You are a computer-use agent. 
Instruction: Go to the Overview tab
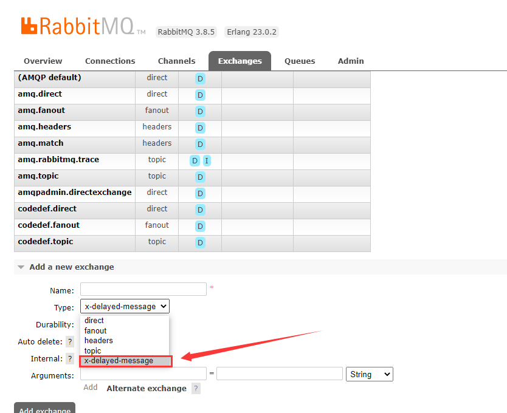point(43,61)
